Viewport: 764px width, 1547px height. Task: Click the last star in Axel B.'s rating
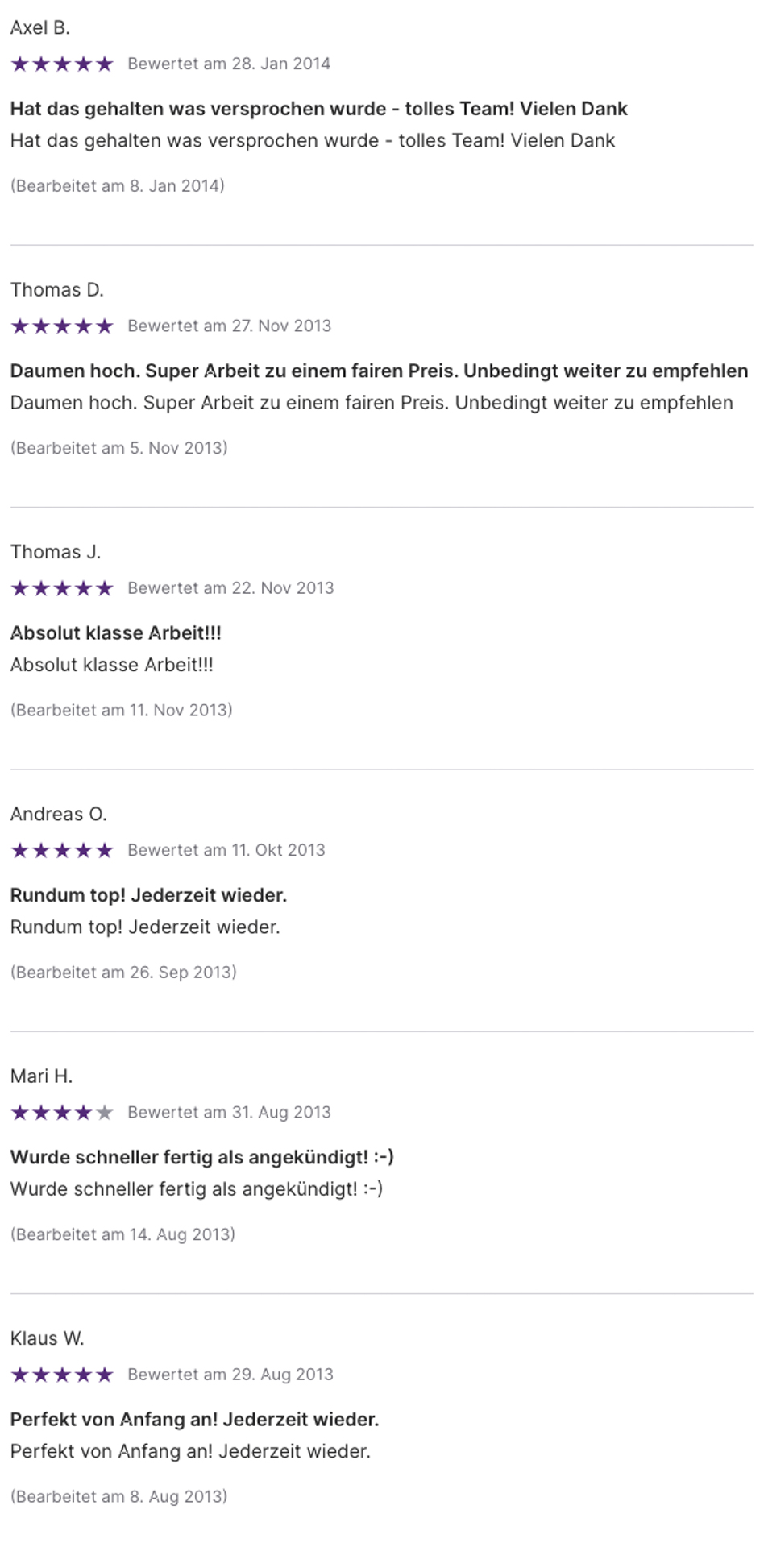(x=105, y=64)
